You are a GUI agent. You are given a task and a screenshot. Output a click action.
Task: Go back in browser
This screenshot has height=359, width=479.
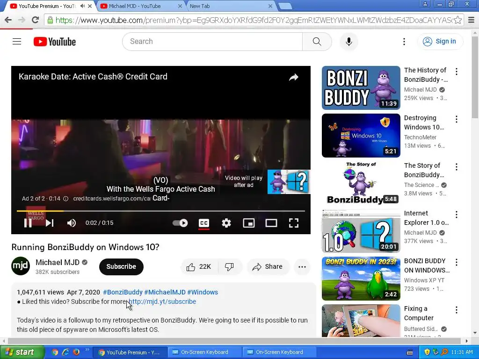(8, 20)
